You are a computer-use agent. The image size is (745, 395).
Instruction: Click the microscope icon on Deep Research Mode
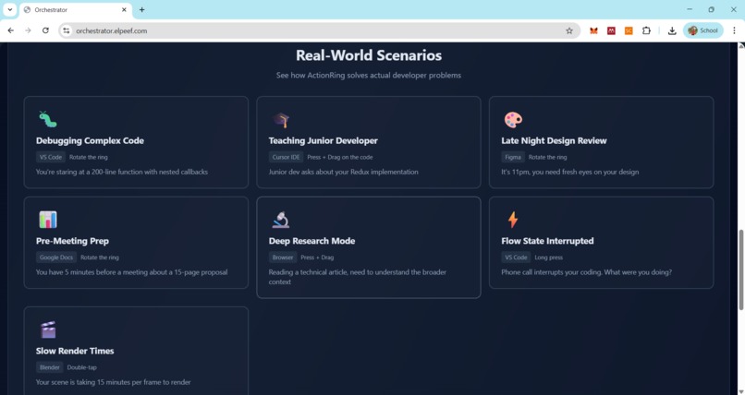pyautogui.click(x=281, y=220)
